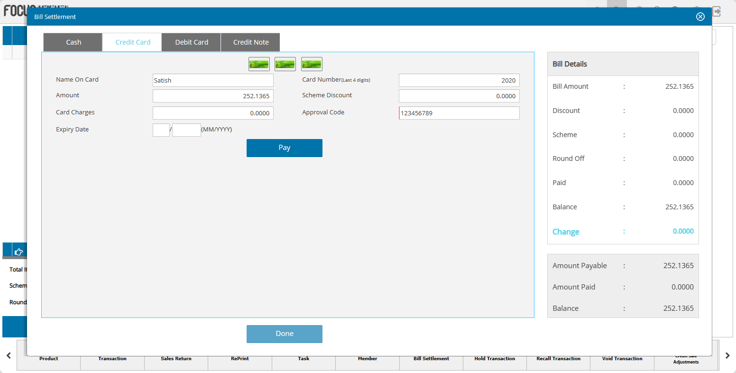Focus the Name On Card field
This screenshot has height=373, width=736.
coord(213,80)
